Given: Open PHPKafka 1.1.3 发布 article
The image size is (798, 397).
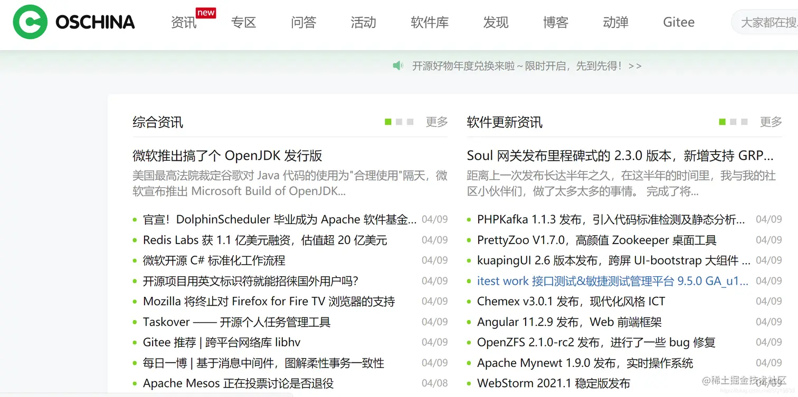Looking at the screenshot, I should pos(611,219).
